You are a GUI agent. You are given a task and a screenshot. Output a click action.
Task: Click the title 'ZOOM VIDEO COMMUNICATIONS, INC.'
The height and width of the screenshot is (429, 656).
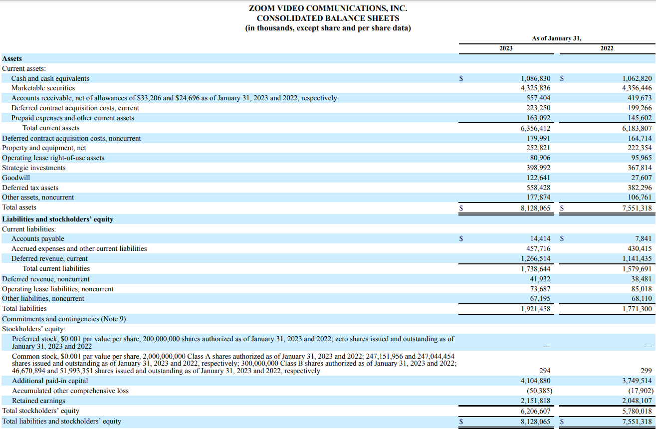[328, 8]
